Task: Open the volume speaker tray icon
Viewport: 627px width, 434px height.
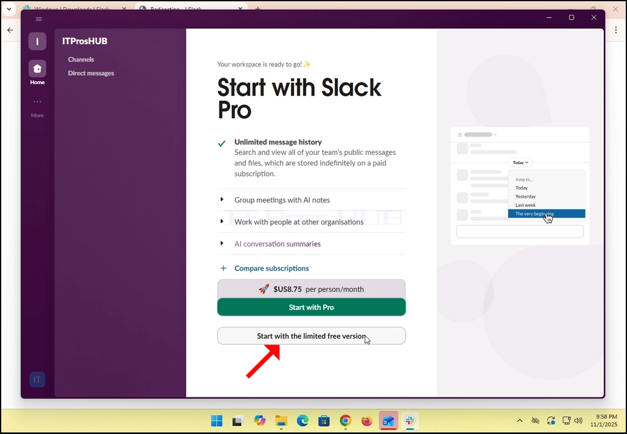Action: point(578,421)
